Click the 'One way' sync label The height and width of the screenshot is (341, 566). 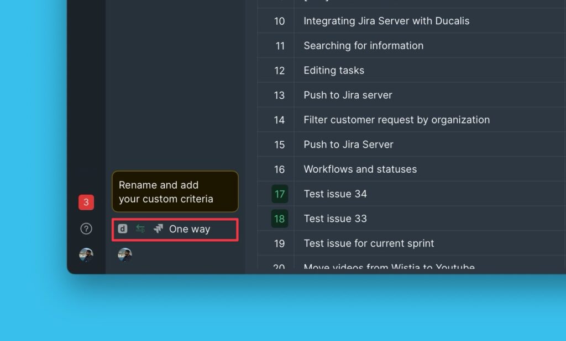point(190,229)
